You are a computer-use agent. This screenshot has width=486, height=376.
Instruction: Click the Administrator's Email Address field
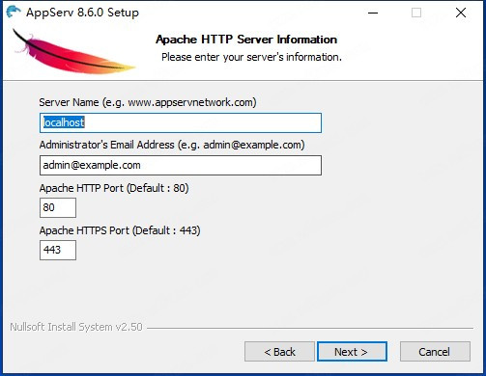click(181, 165)
